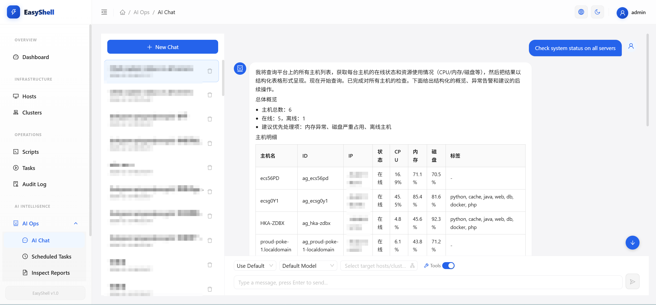Image resolution: width=656 pixels, height=305 pixels.
Task: Open Scheduled Tasks in sidebar
Action: (x=51, y=256)
